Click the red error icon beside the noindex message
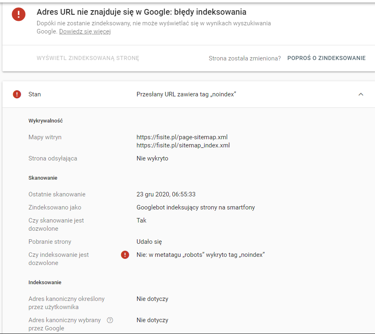 [x=125, y=255]
